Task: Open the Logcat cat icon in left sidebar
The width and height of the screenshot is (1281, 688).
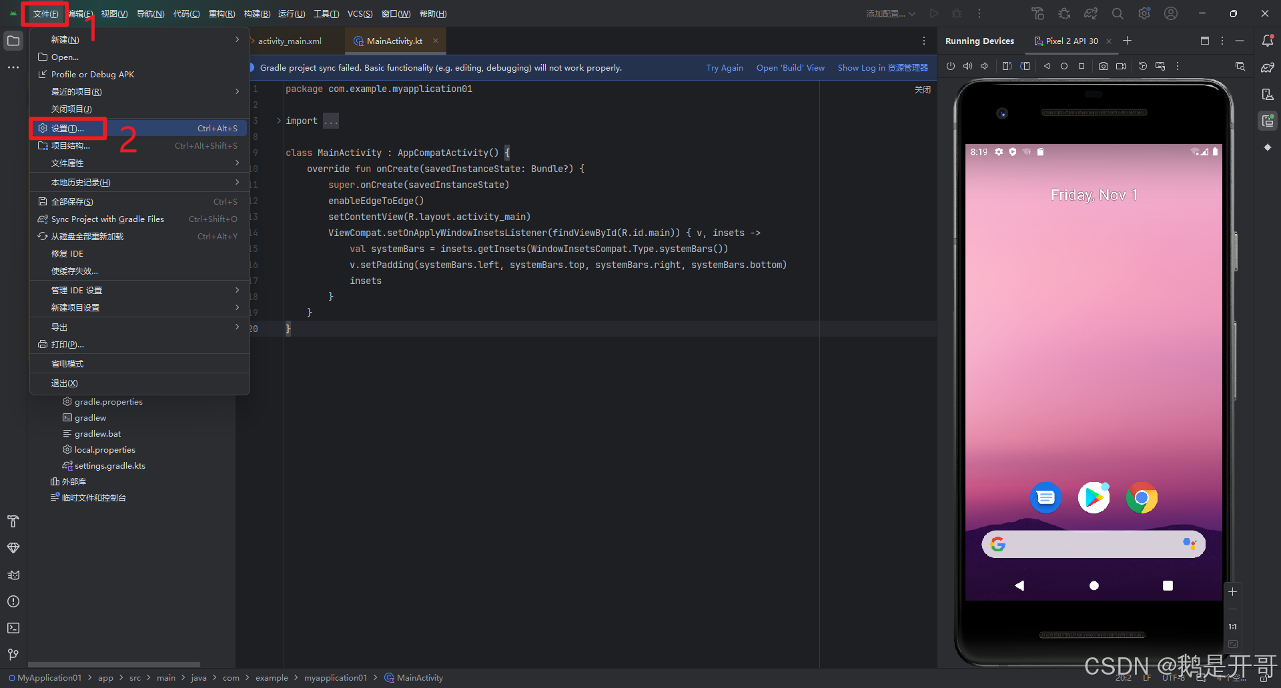Action: (13, 575)
